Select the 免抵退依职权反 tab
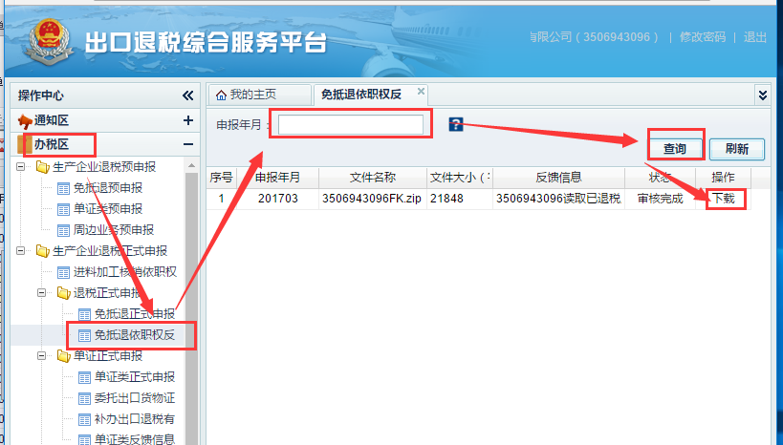 [x=361, y=95]
